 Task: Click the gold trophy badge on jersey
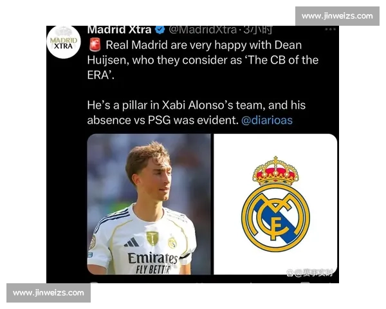point(152,238)
